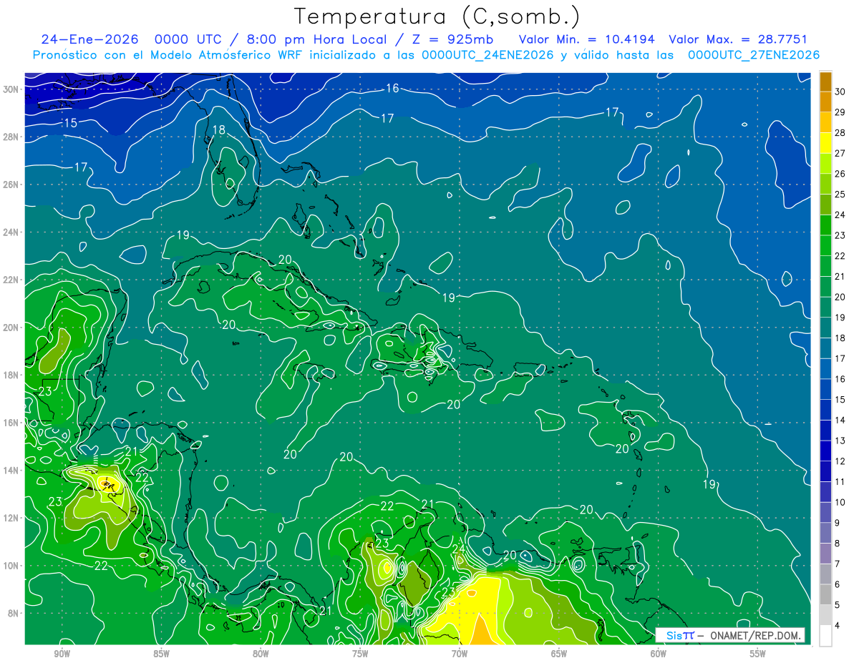Click the "75W" longitude axis label
The width and height of the screenshot is (859, 663).
coord(360,654)
